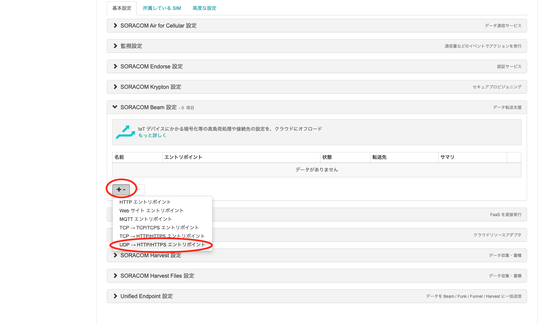The width and height of the screenshot is (541, 324).
Task: Expand SORACOM Krypton 設定 section
Action: [x=317, y=87]
